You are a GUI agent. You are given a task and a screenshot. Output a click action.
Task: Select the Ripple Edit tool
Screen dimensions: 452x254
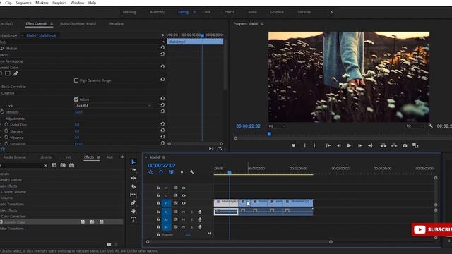[133, 179]
